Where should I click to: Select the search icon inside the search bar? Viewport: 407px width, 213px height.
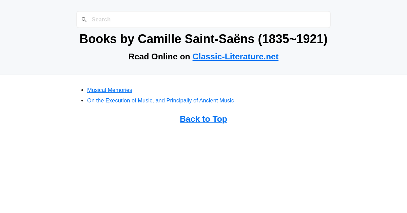tap(84, 19)
